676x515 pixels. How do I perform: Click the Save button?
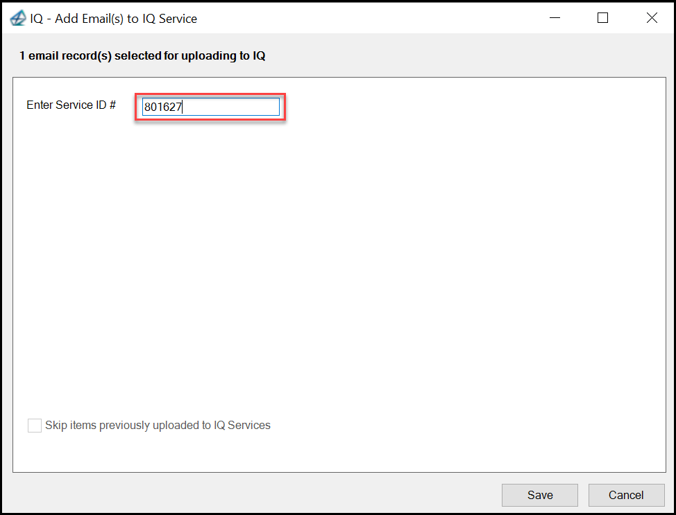[540, 495]
